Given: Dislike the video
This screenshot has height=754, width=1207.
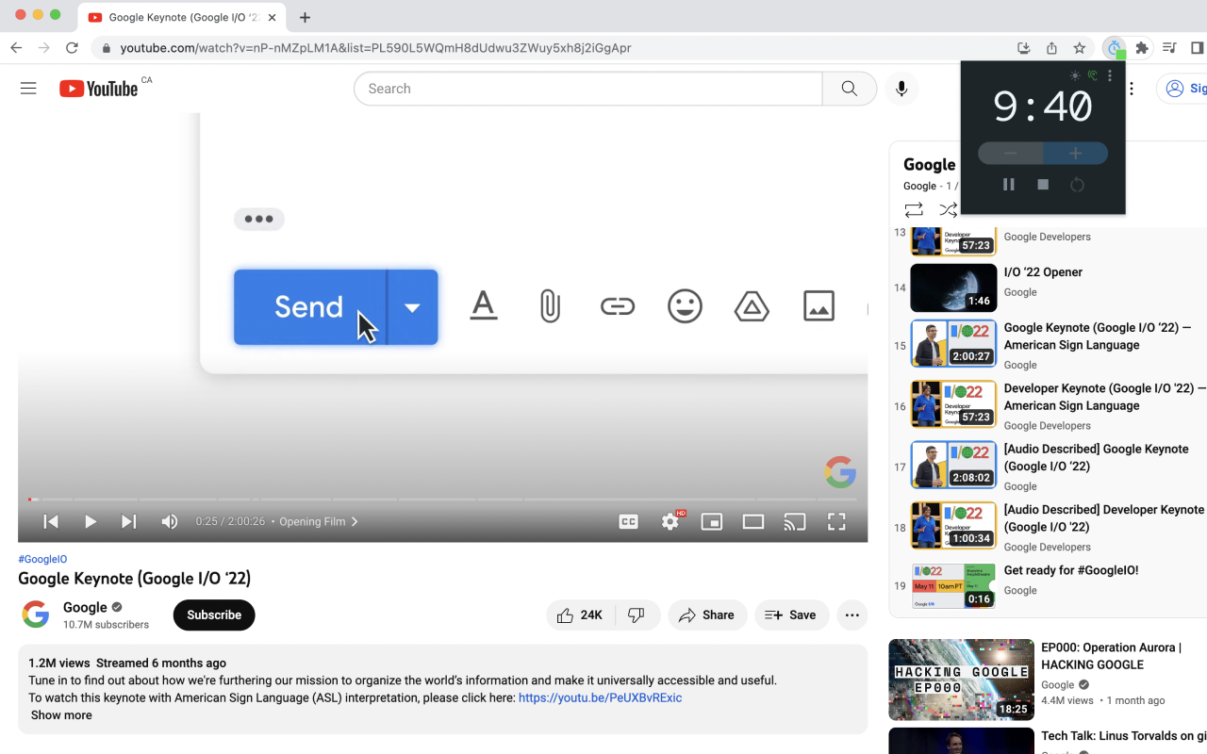Looking at the screenshot, I should 637,615.
